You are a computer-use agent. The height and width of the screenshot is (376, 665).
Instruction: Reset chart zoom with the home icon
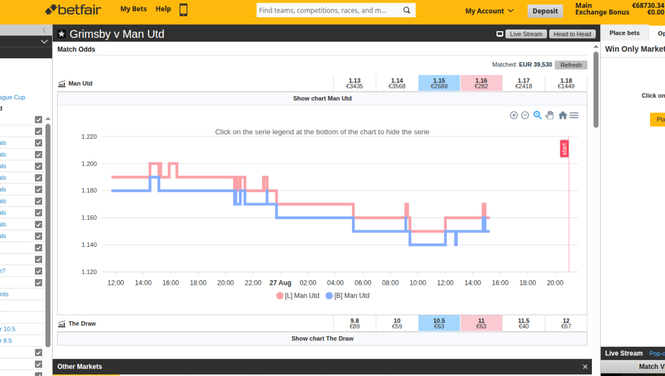pyautogui.click(x=562, y=115)
